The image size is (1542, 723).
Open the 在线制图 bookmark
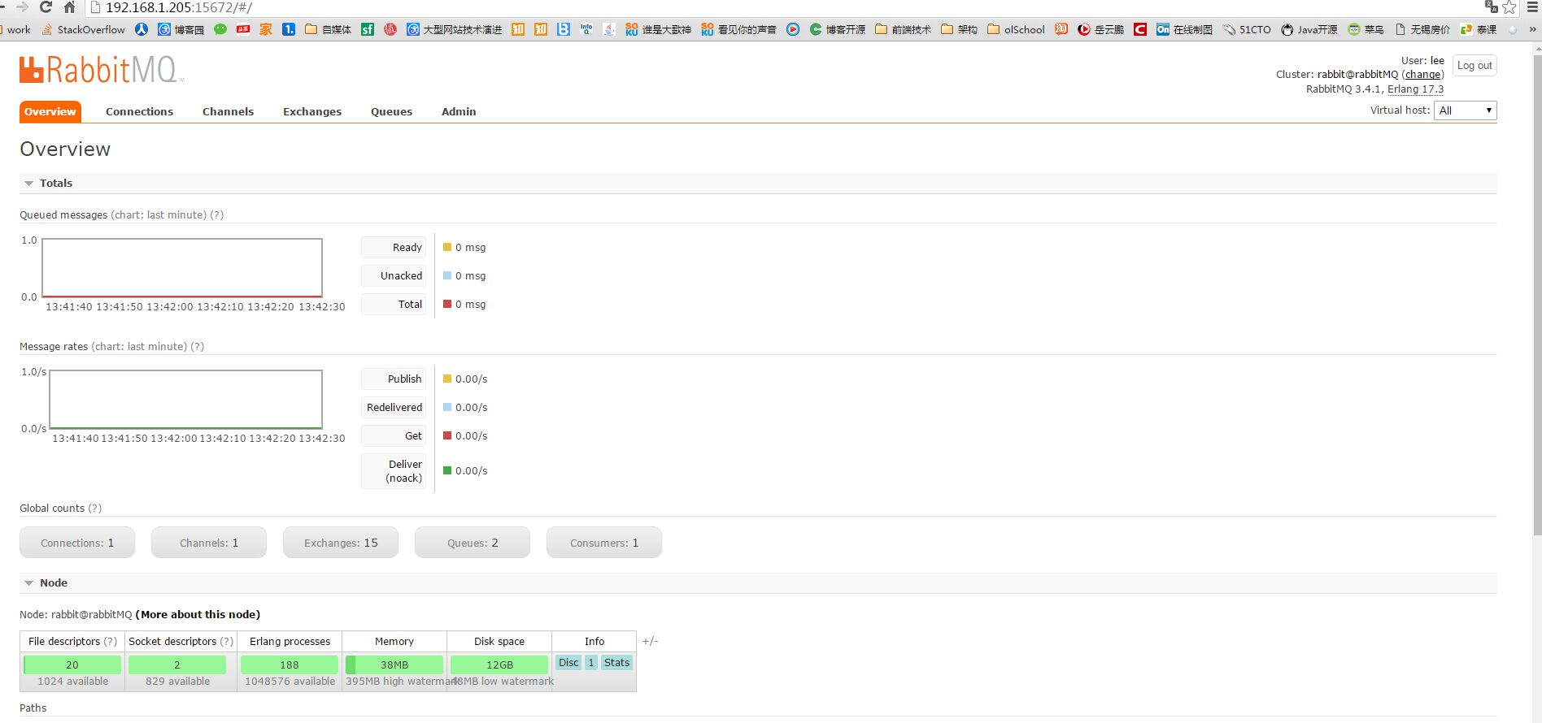pos(1184,29)
